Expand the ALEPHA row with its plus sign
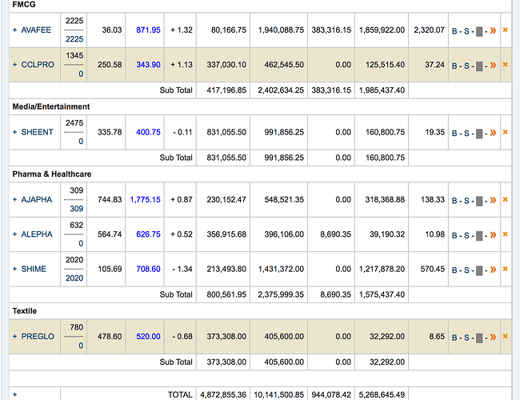520x400 pixels. 14,234
